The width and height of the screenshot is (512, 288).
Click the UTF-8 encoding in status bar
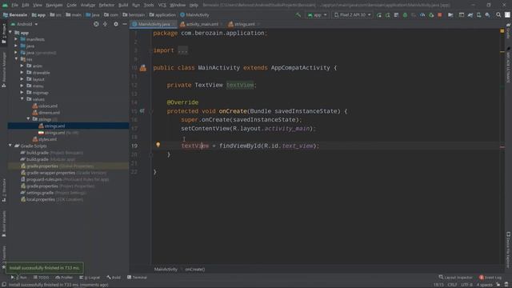point(466,285)
